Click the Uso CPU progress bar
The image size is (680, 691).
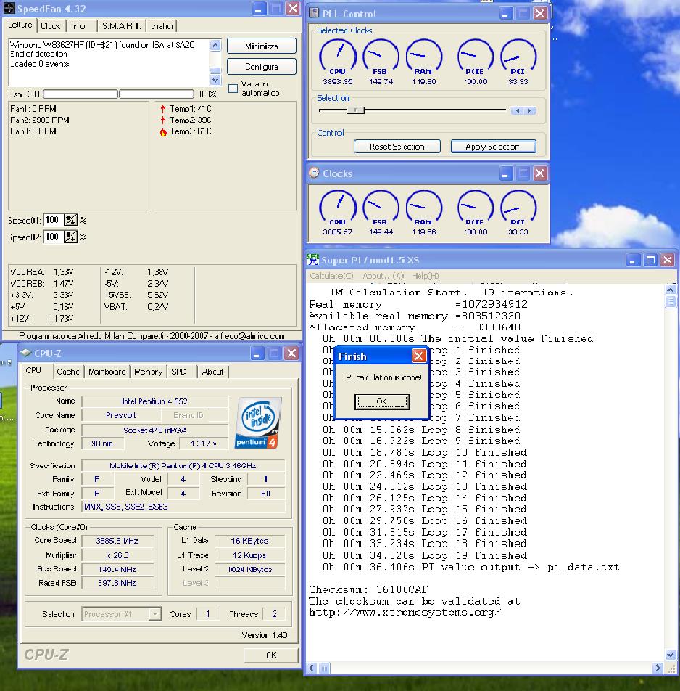[x=118, y=94]
